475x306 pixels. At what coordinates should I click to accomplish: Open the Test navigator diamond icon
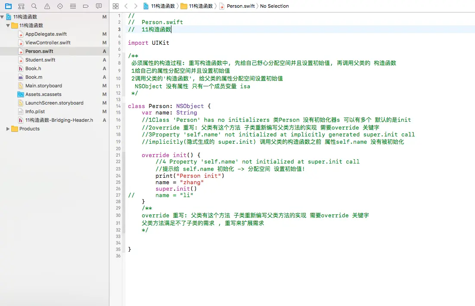(60, 6)
